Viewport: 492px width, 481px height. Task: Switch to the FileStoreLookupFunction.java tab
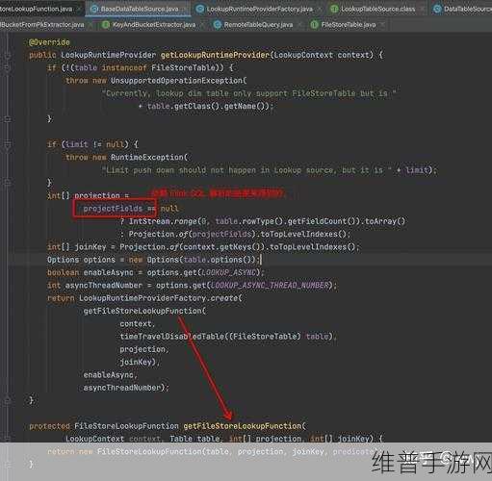[x=36, y=9]
